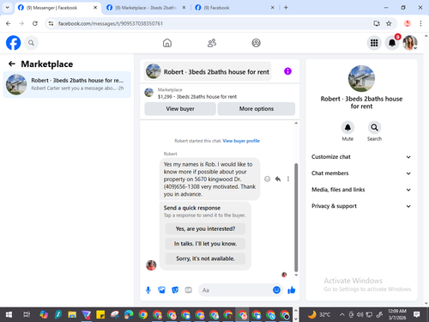Click the chat scrollbar thumb

[296, 217]
